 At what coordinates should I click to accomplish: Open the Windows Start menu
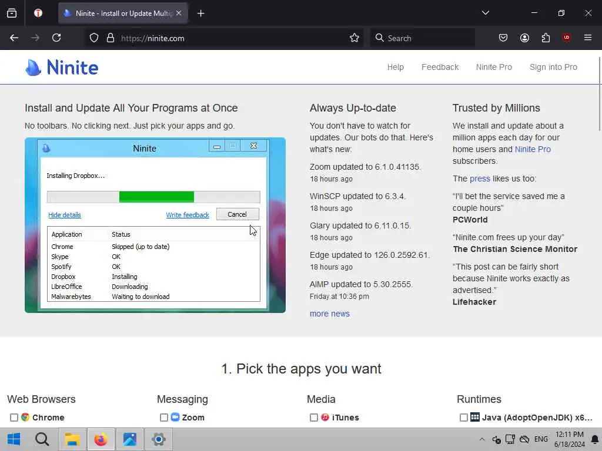14,439
